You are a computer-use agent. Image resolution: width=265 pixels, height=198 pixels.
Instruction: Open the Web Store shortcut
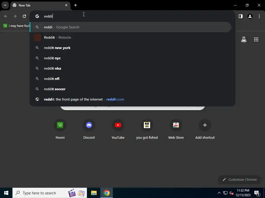click(176, 129)
